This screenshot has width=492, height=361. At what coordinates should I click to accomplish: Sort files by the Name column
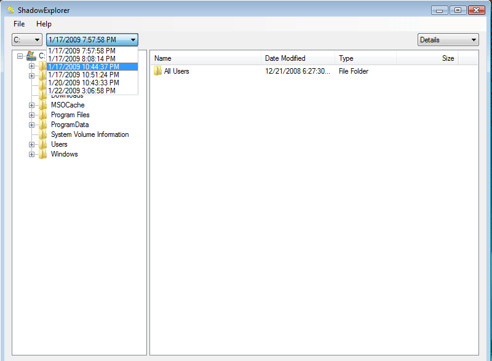162,58
